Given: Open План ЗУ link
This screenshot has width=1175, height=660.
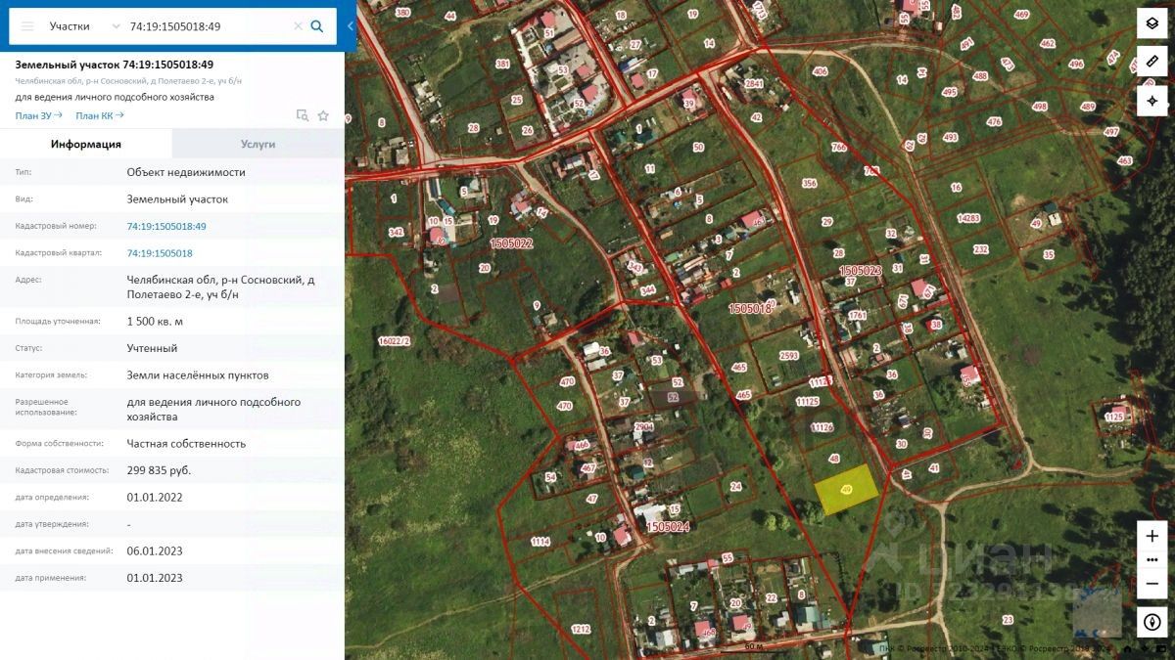Looking at the screenshot, I should [38, 115].
